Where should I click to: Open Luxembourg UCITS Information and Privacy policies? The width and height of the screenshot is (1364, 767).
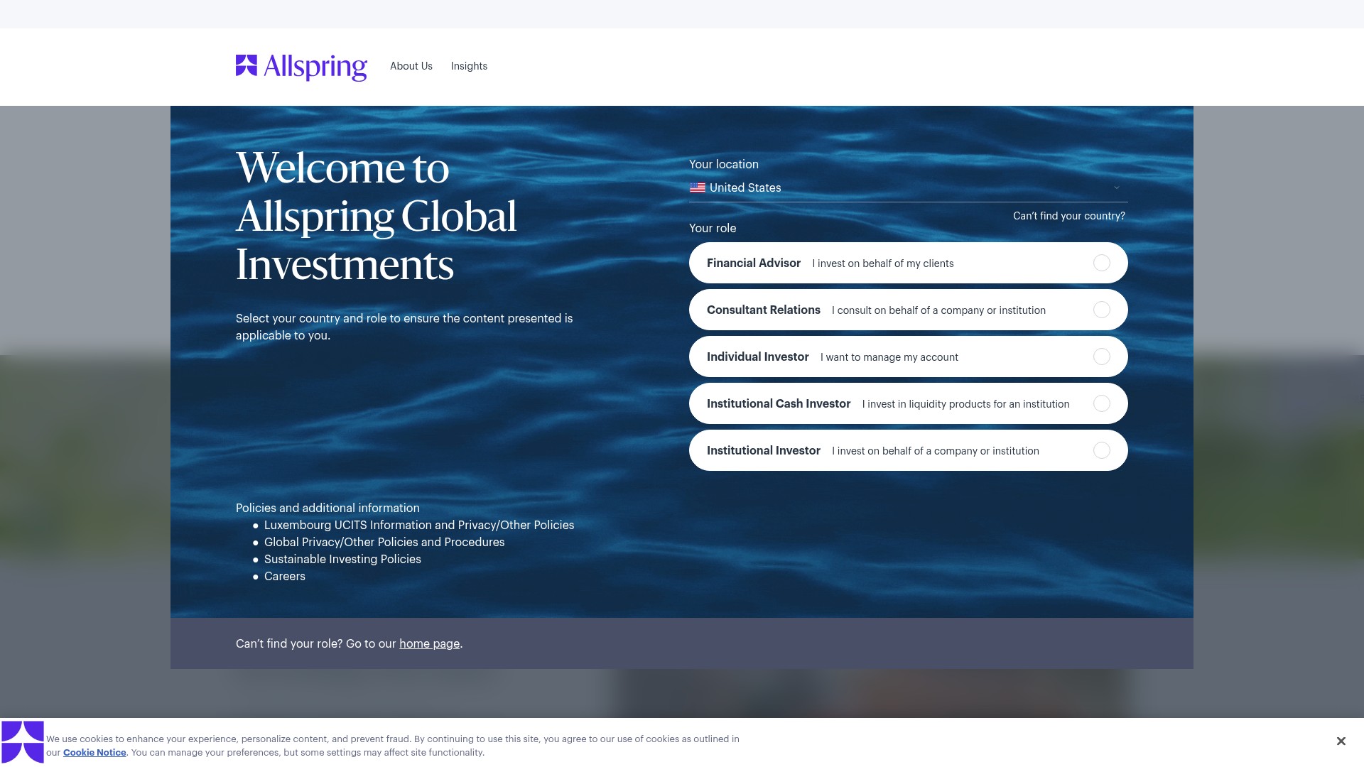(419, 526)
